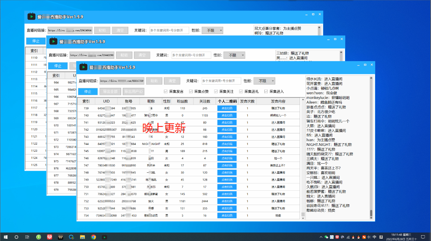Click the 发言内容 column header
Screen dimensions: 431x241
pyautogui.click(x=278, y=101)
